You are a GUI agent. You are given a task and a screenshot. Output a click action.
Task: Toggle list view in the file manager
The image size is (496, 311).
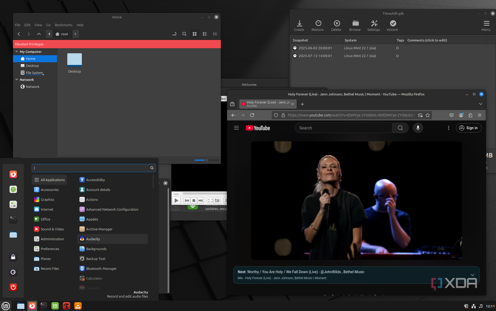click(x=205, y=34)
